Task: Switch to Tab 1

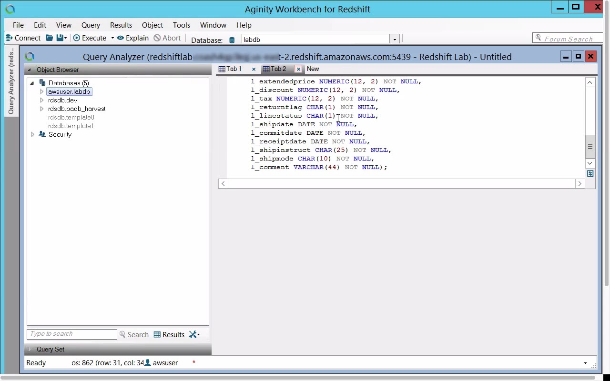Action: [x=234, y=69]
